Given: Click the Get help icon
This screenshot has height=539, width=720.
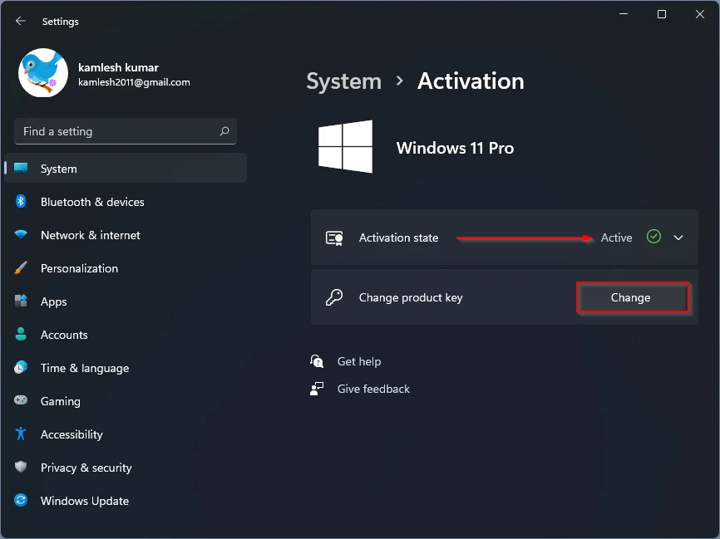Looking at the screenshot, I should [317, 361].
